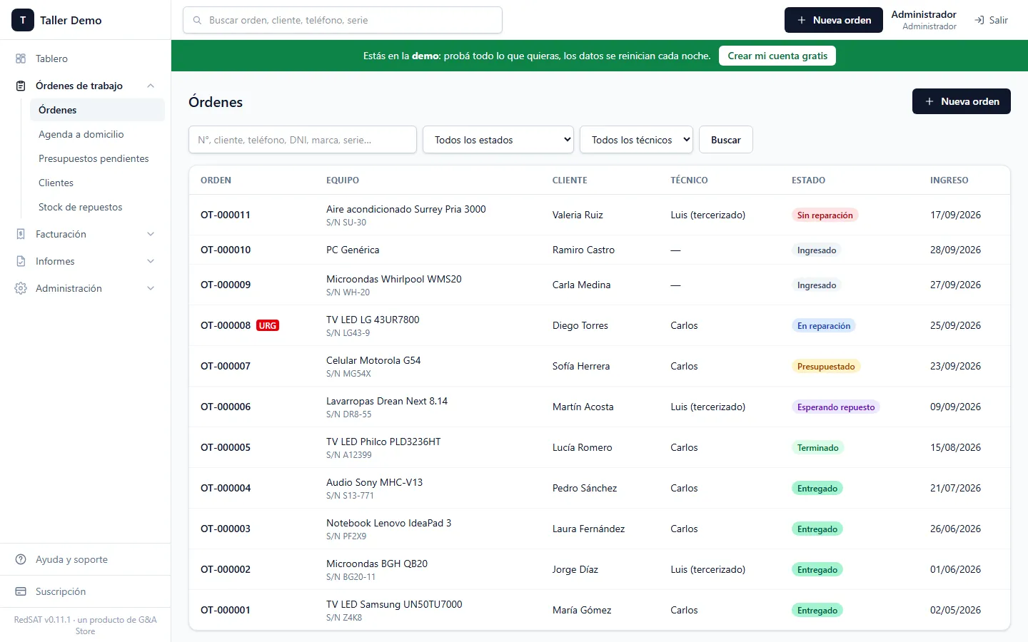Click the Buscar filter button
Image resolution: width=1028 pixels, height=642 pixels.
pos(726,140)
